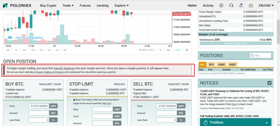280x126 pixels.
Task: Open the Activity page
Action: pos(208,6)
